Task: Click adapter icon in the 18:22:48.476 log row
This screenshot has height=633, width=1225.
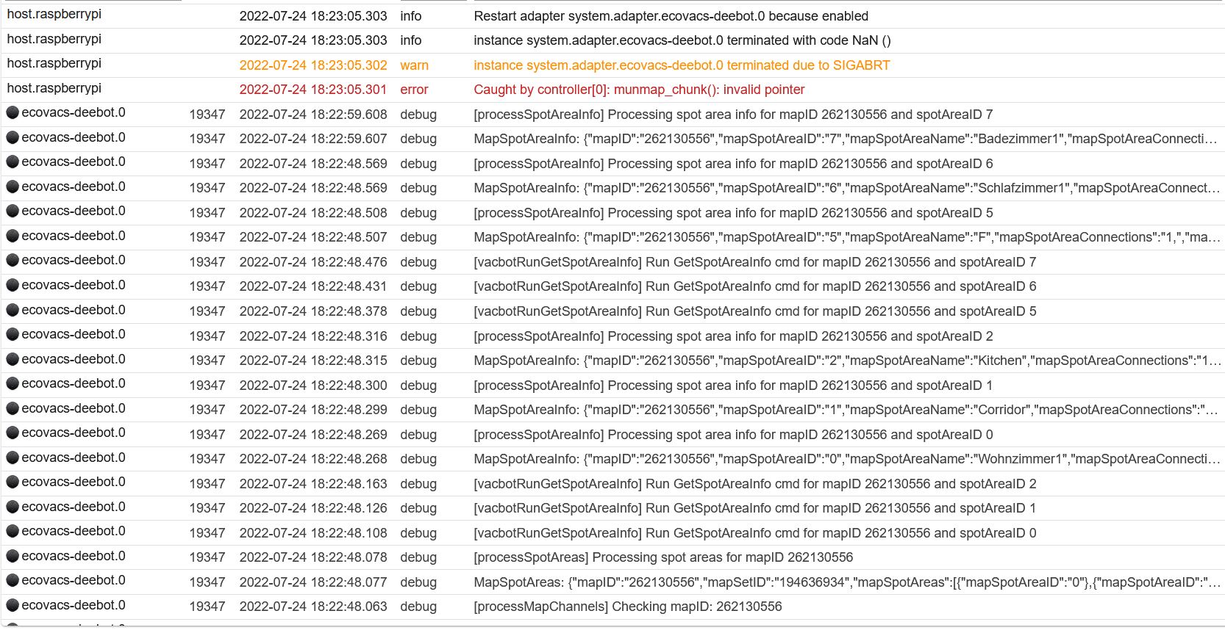Action: (12, 260)
